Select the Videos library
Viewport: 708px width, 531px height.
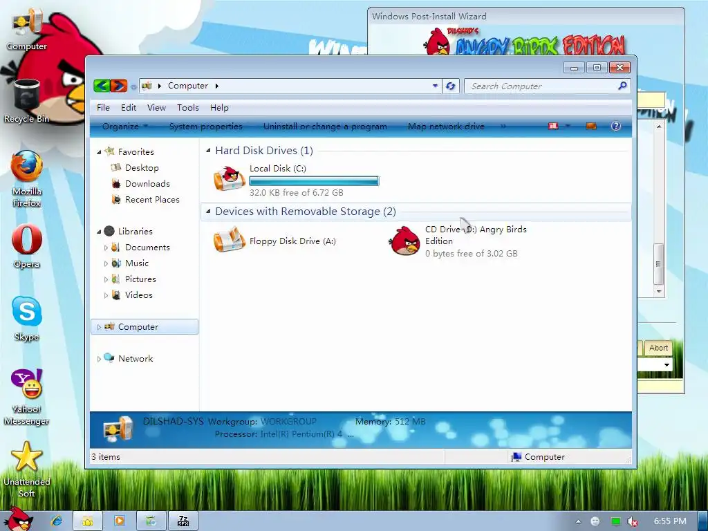138,295
